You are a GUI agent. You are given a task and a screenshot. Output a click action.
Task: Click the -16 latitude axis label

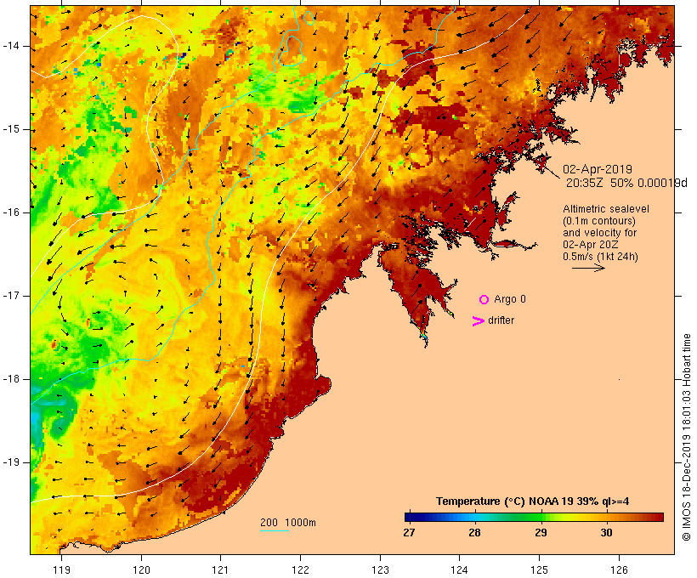click(11, 212)
